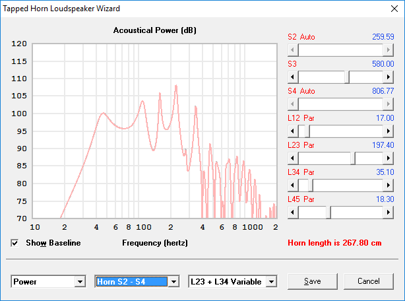Close the Tapped Horn Loudspeaker Wizard
The height and width of the screenshot is (301, 405).
pyautogui.click(x=394, y=9)
